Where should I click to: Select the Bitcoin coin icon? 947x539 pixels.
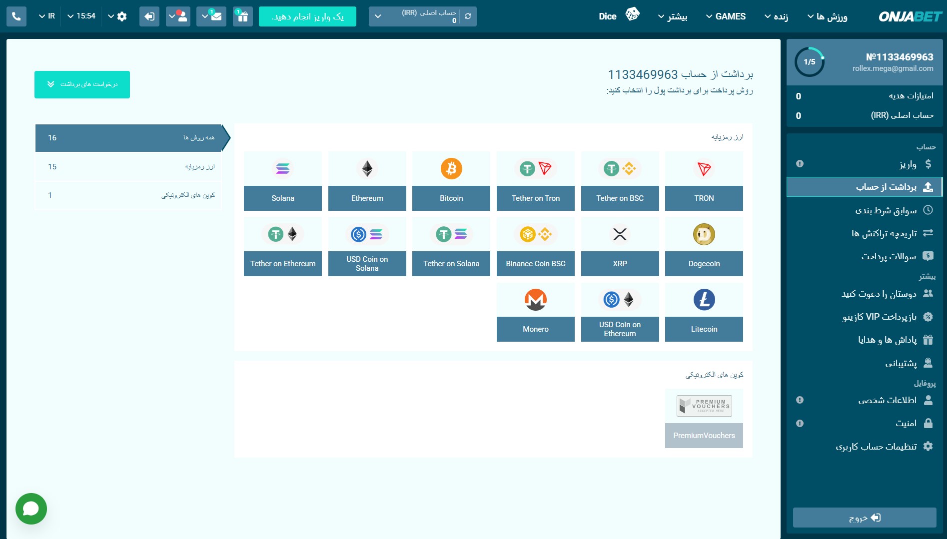tap(451, 169)
